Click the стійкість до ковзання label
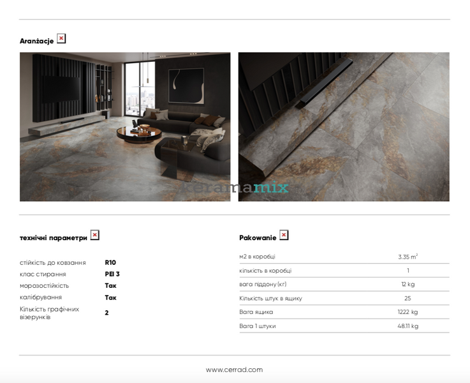The image size is (470, 383). (53, 263)
